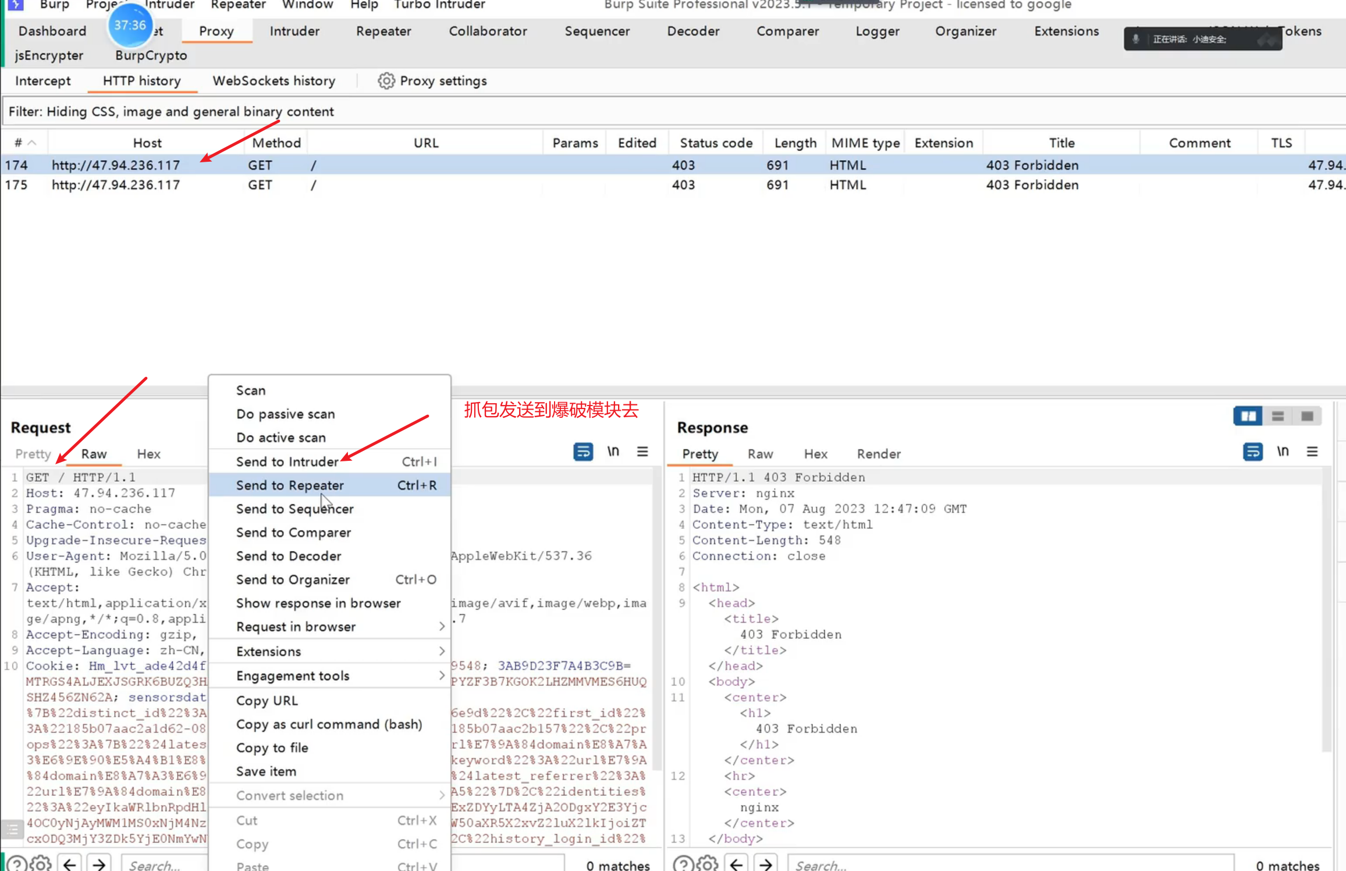
Task: Select side-by-side layout view icon
Action: (1248, 416)
